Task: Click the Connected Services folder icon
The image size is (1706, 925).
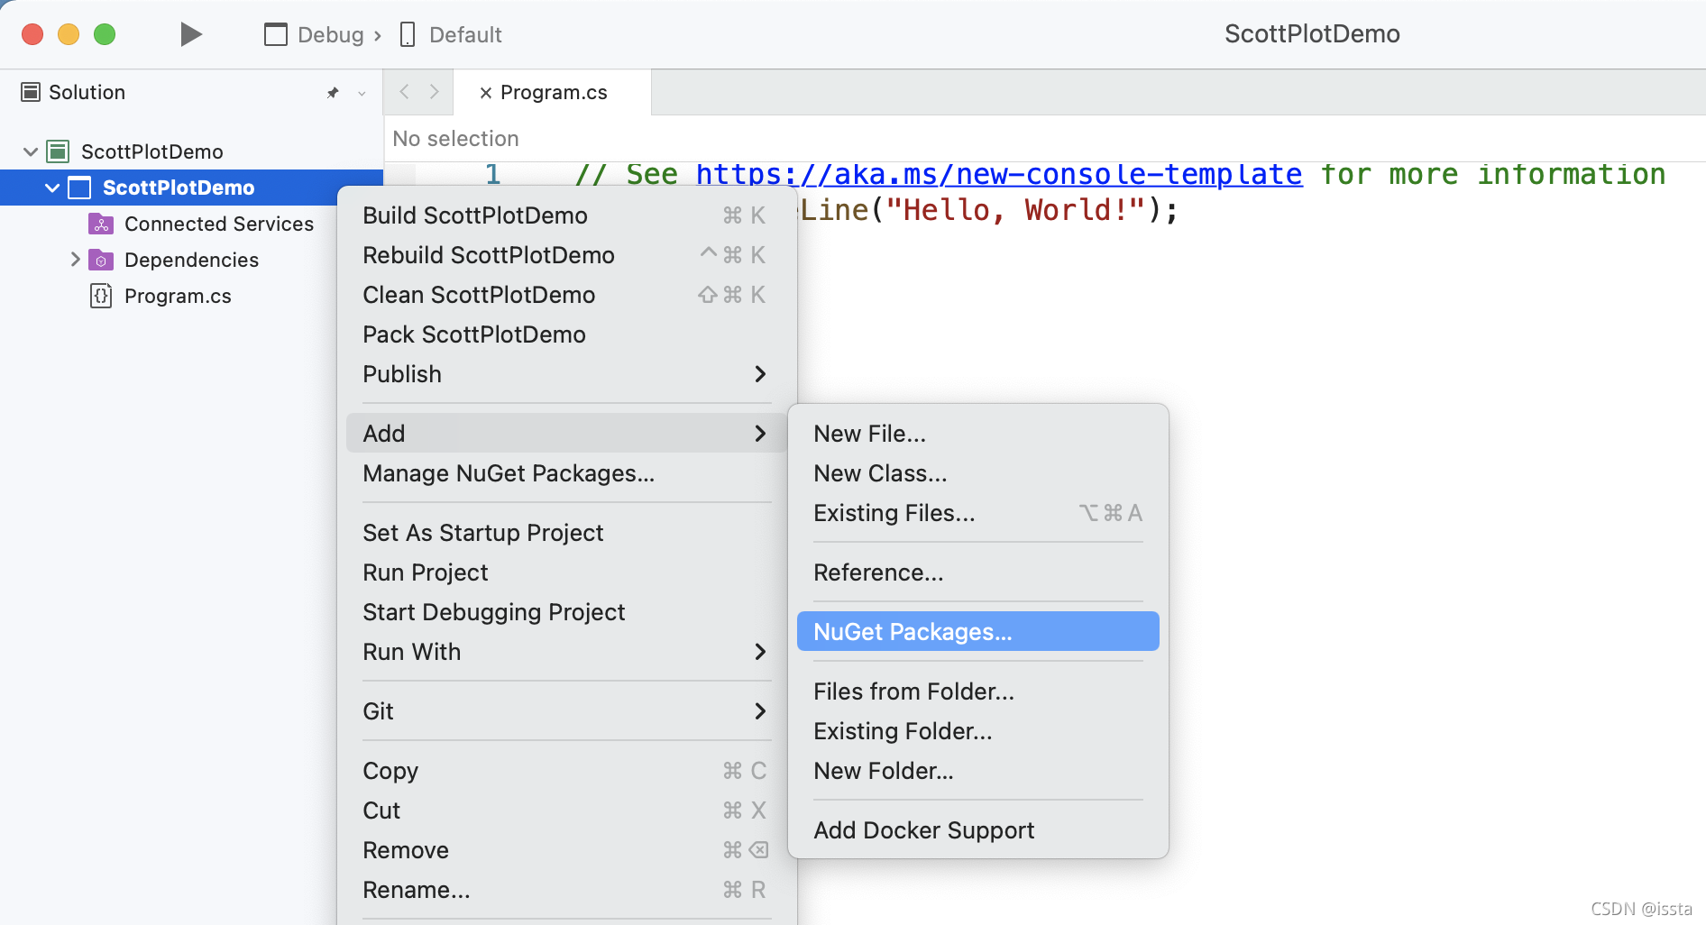Action: [101, 224]
